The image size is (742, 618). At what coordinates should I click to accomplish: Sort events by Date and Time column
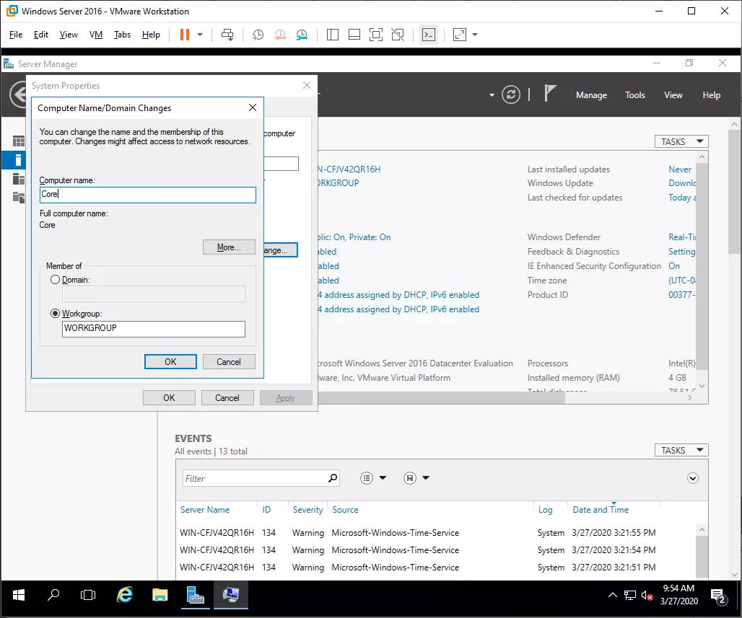coord(601,510)
